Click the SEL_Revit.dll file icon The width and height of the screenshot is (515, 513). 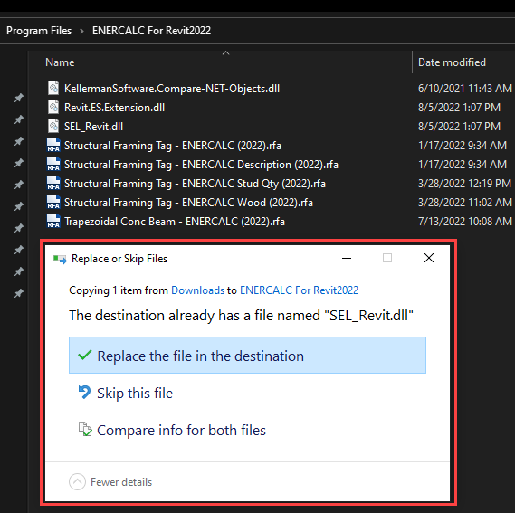(x=53, y=126)
